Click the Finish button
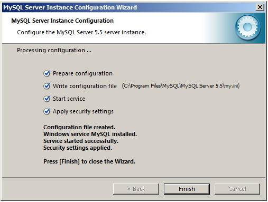Image resolution: width=268 pixels, height=202 pixels. coord(187,189)
